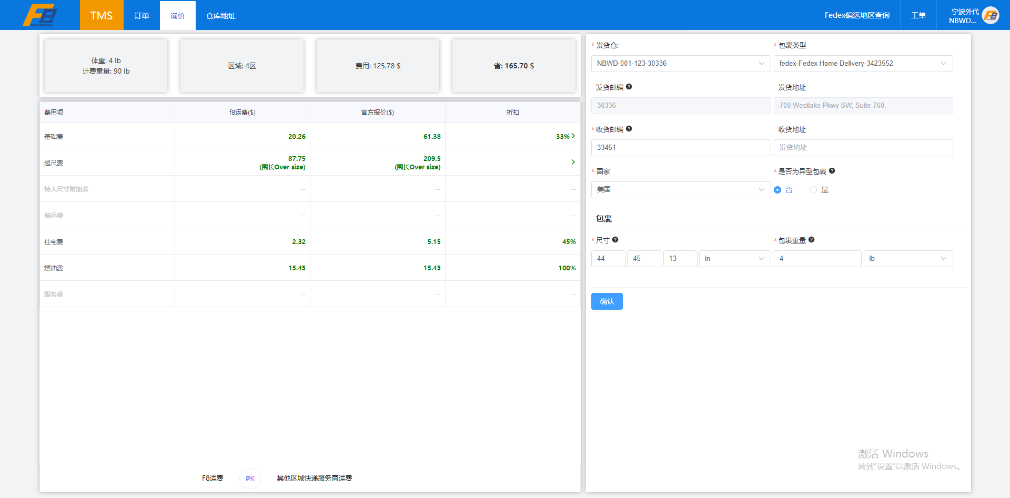The width and height of the screenshot is (1010, 498).
Task: Click the length field showing 44
Action: pos(608,259)
